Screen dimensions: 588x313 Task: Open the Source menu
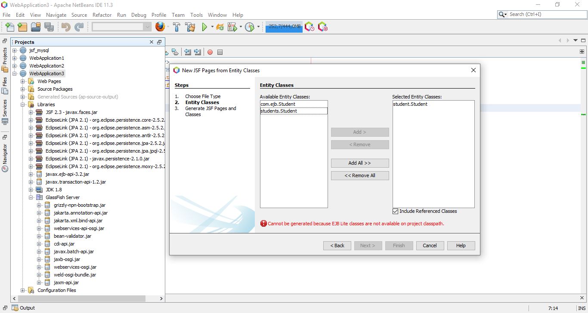pyautogui.click(x=79, y=15)
